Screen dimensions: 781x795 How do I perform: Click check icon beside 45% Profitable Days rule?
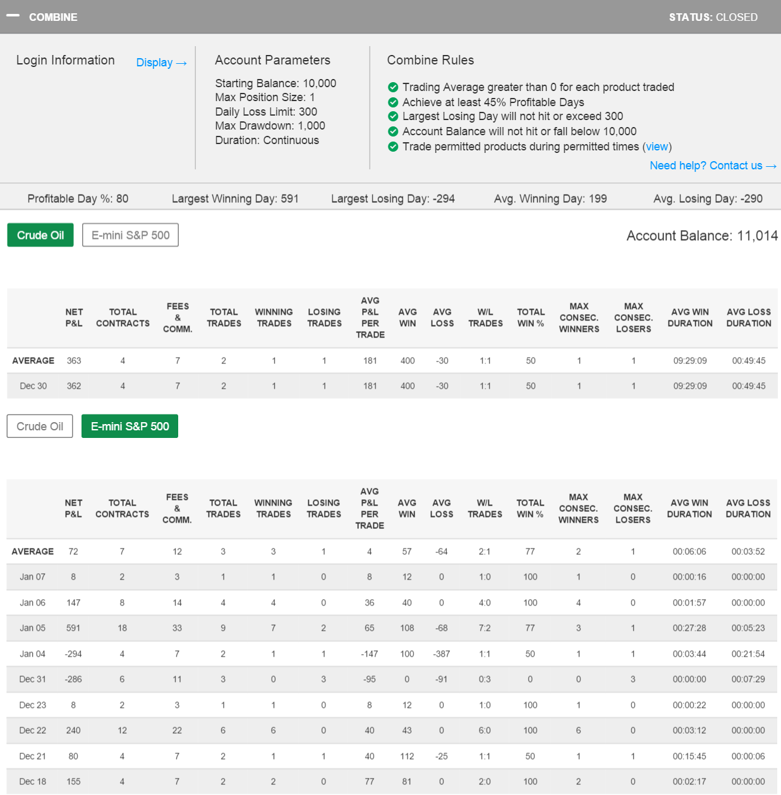[x=393, y=102]
